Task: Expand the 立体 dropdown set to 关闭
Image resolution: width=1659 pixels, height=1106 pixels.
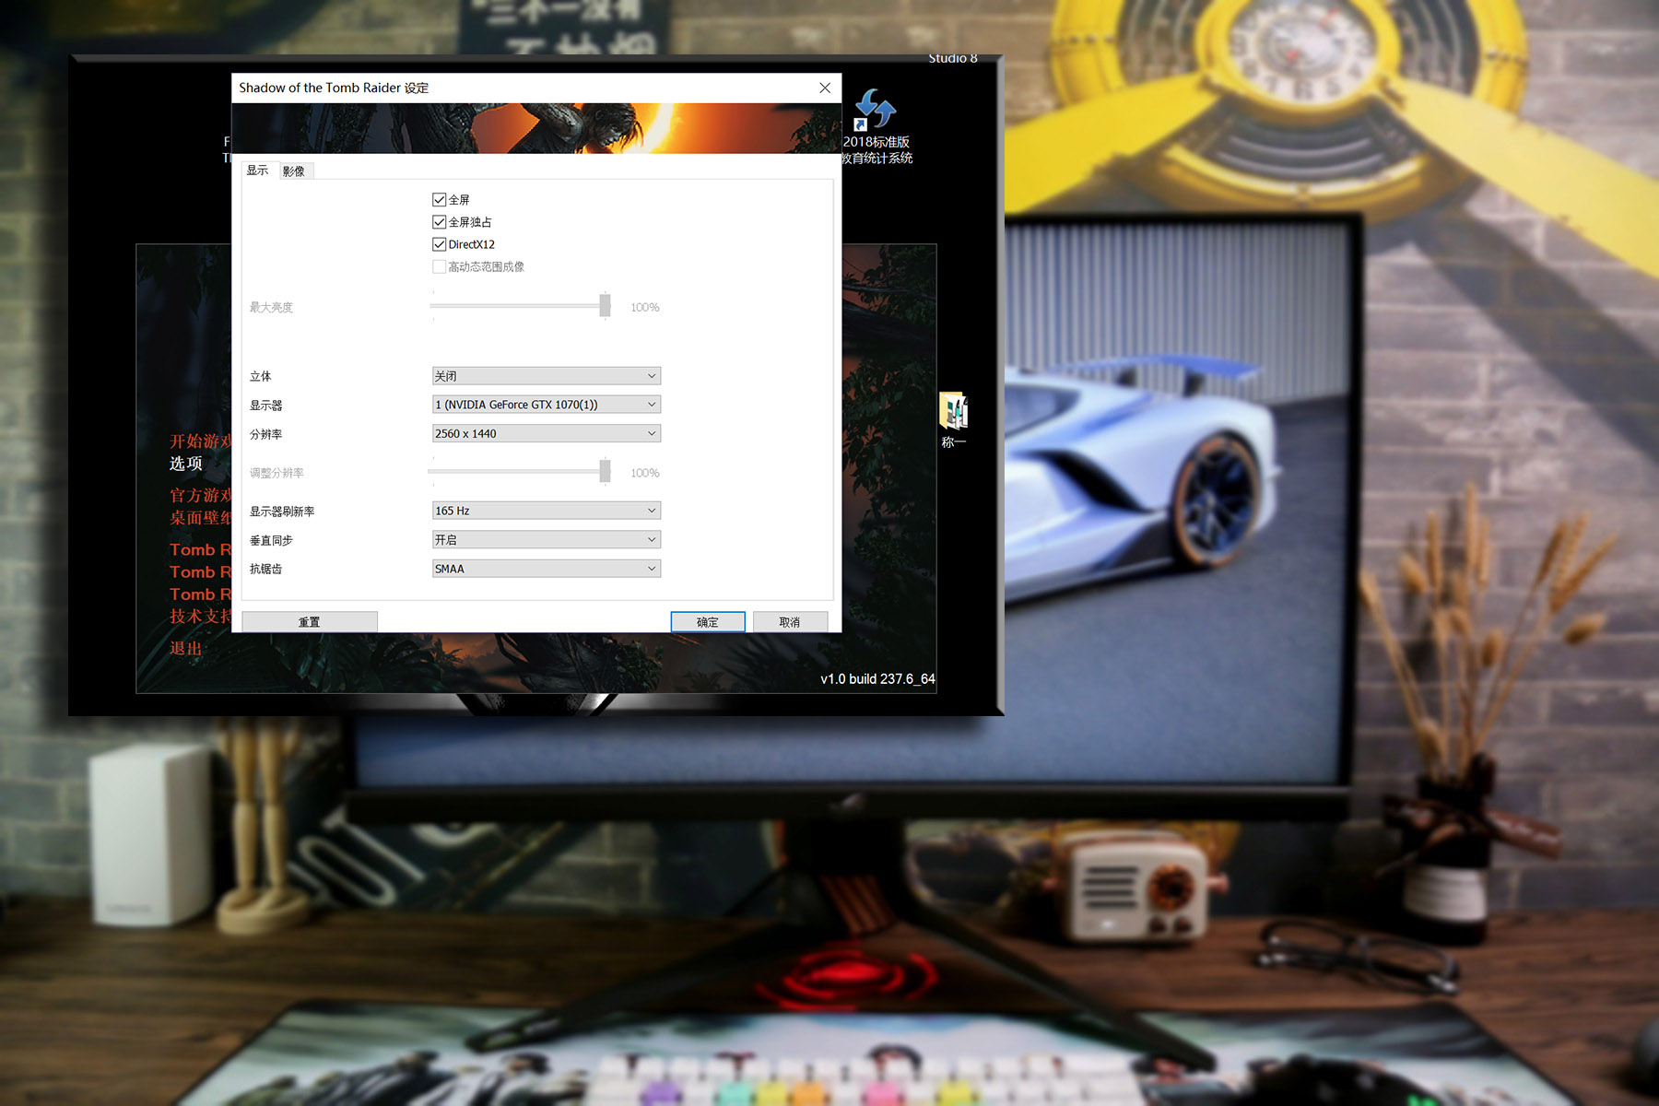Action: click(546, 376)
